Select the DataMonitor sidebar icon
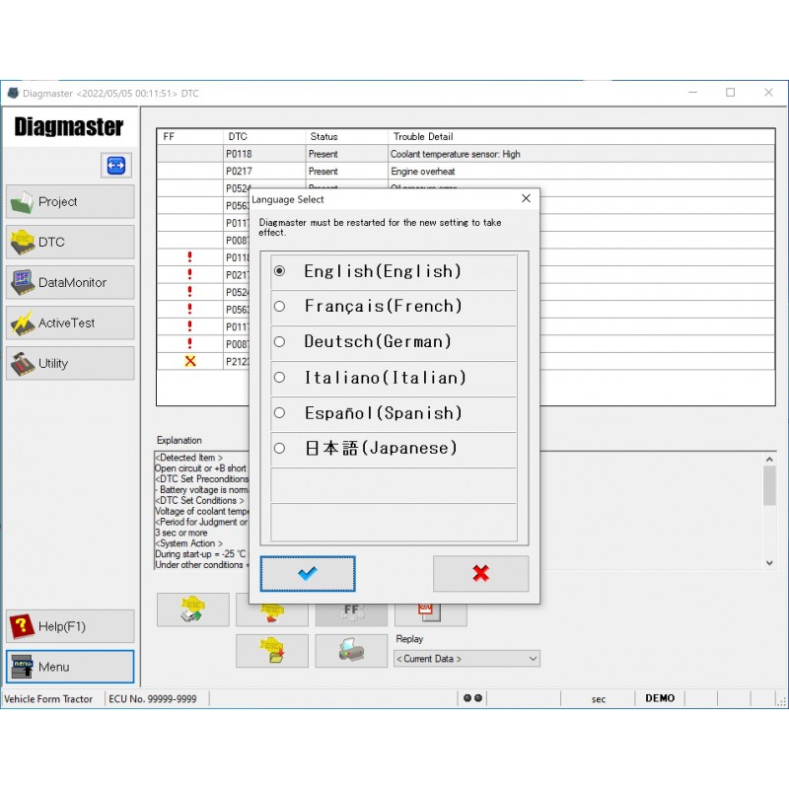This screenshot has height=789, width=789. pos(69,282)
